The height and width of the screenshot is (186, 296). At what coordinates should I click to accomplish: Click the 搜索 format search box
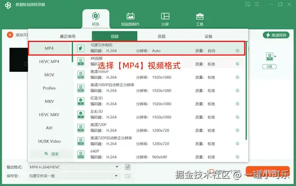coord(51,154)
